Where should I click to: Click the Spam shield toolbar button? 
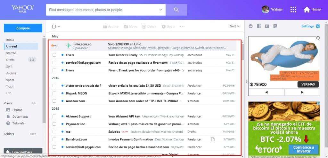pos(168,27)
